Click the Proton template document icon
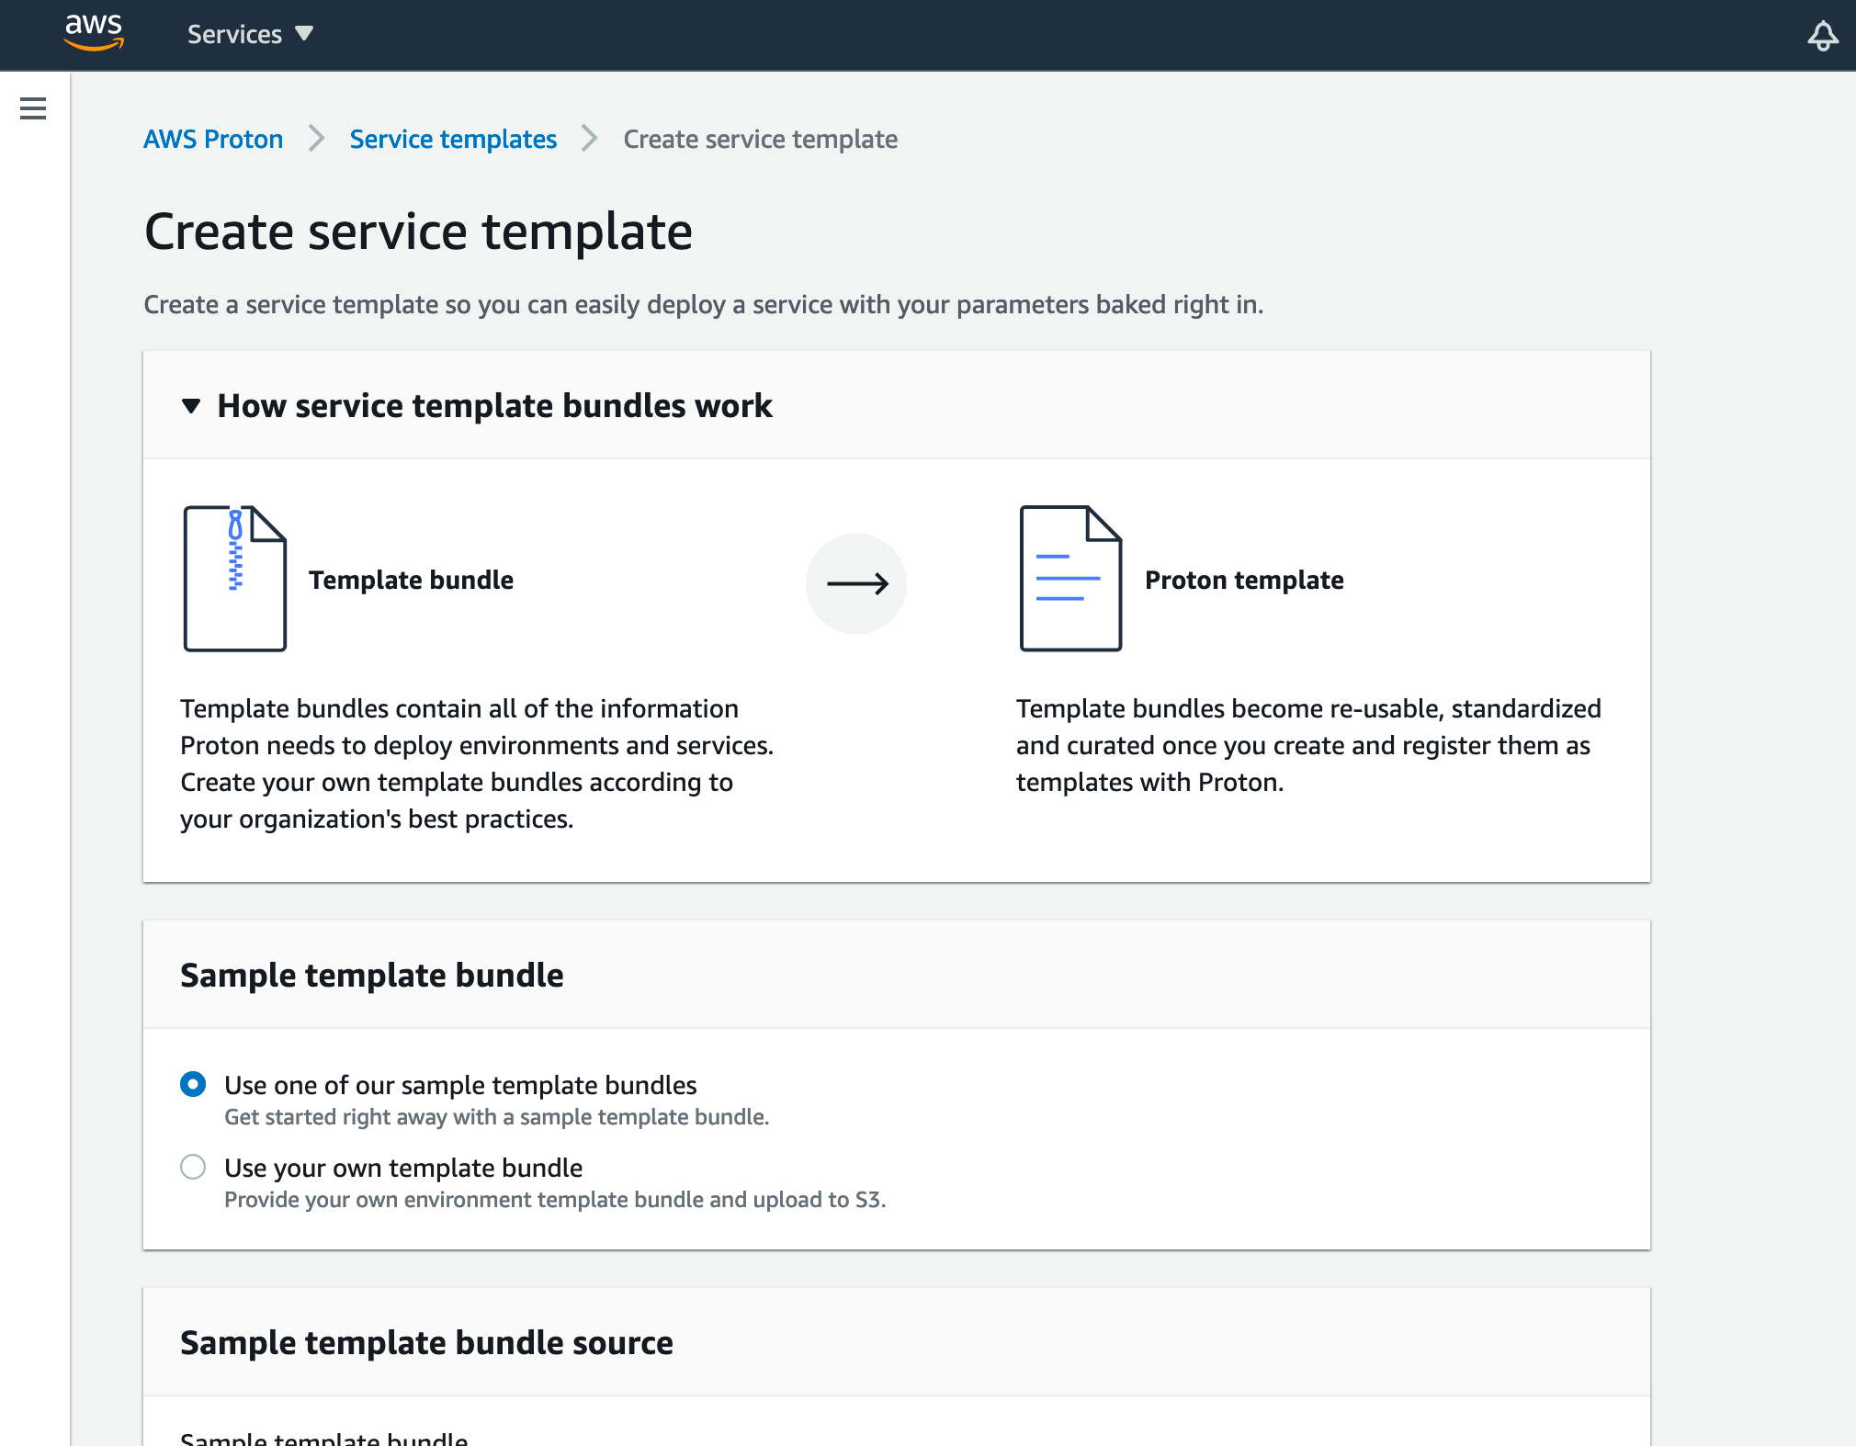Image resolution: width=1856 pixels, height=1446 pixels. pos(1070,579)
